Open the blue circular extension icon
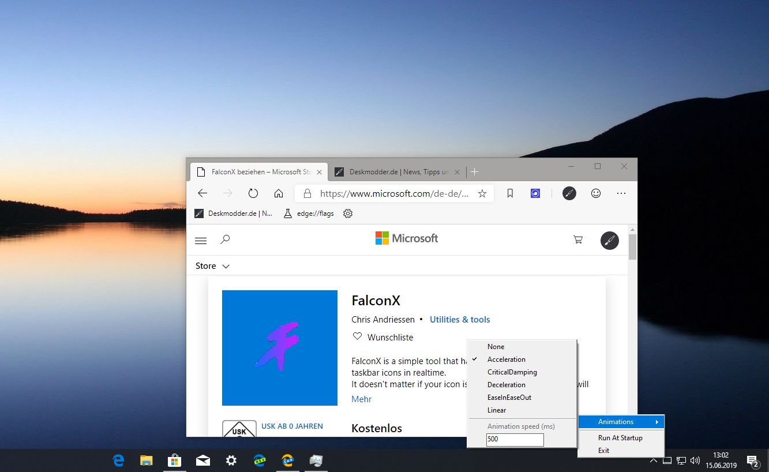Image resolution: width=769 pixels, height=472 pixels. pos(535,193)
